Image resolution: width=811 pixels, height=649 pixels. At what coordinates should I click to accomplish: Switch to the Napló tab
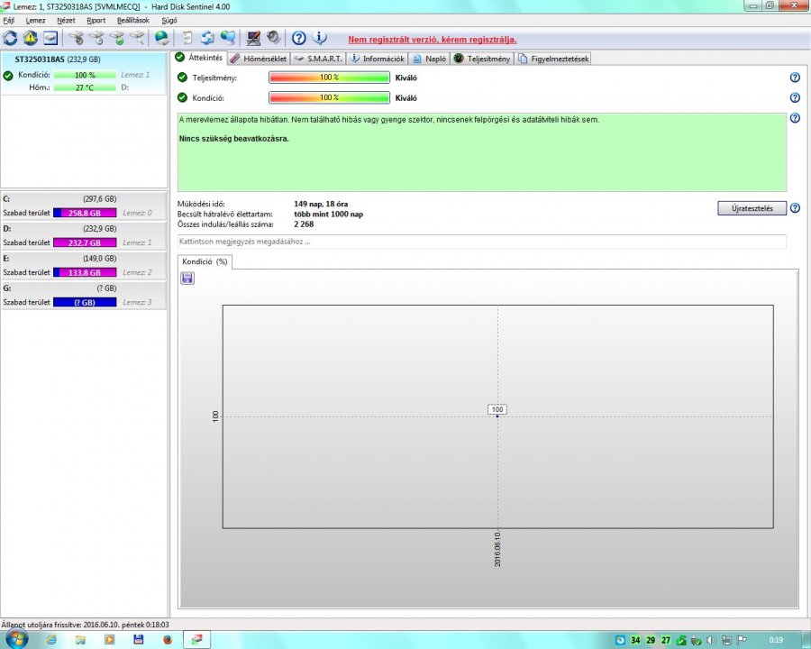coord(430,59)
